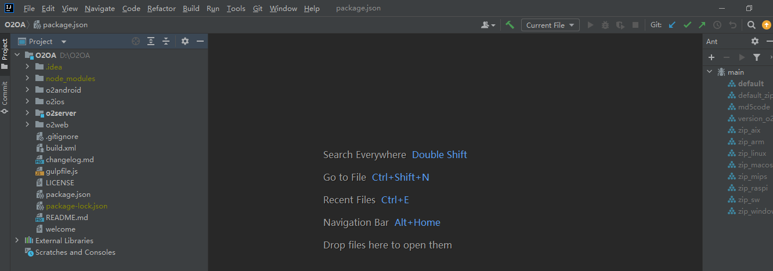
Task: Expand all in Project panel
Action: coord(151,41)
